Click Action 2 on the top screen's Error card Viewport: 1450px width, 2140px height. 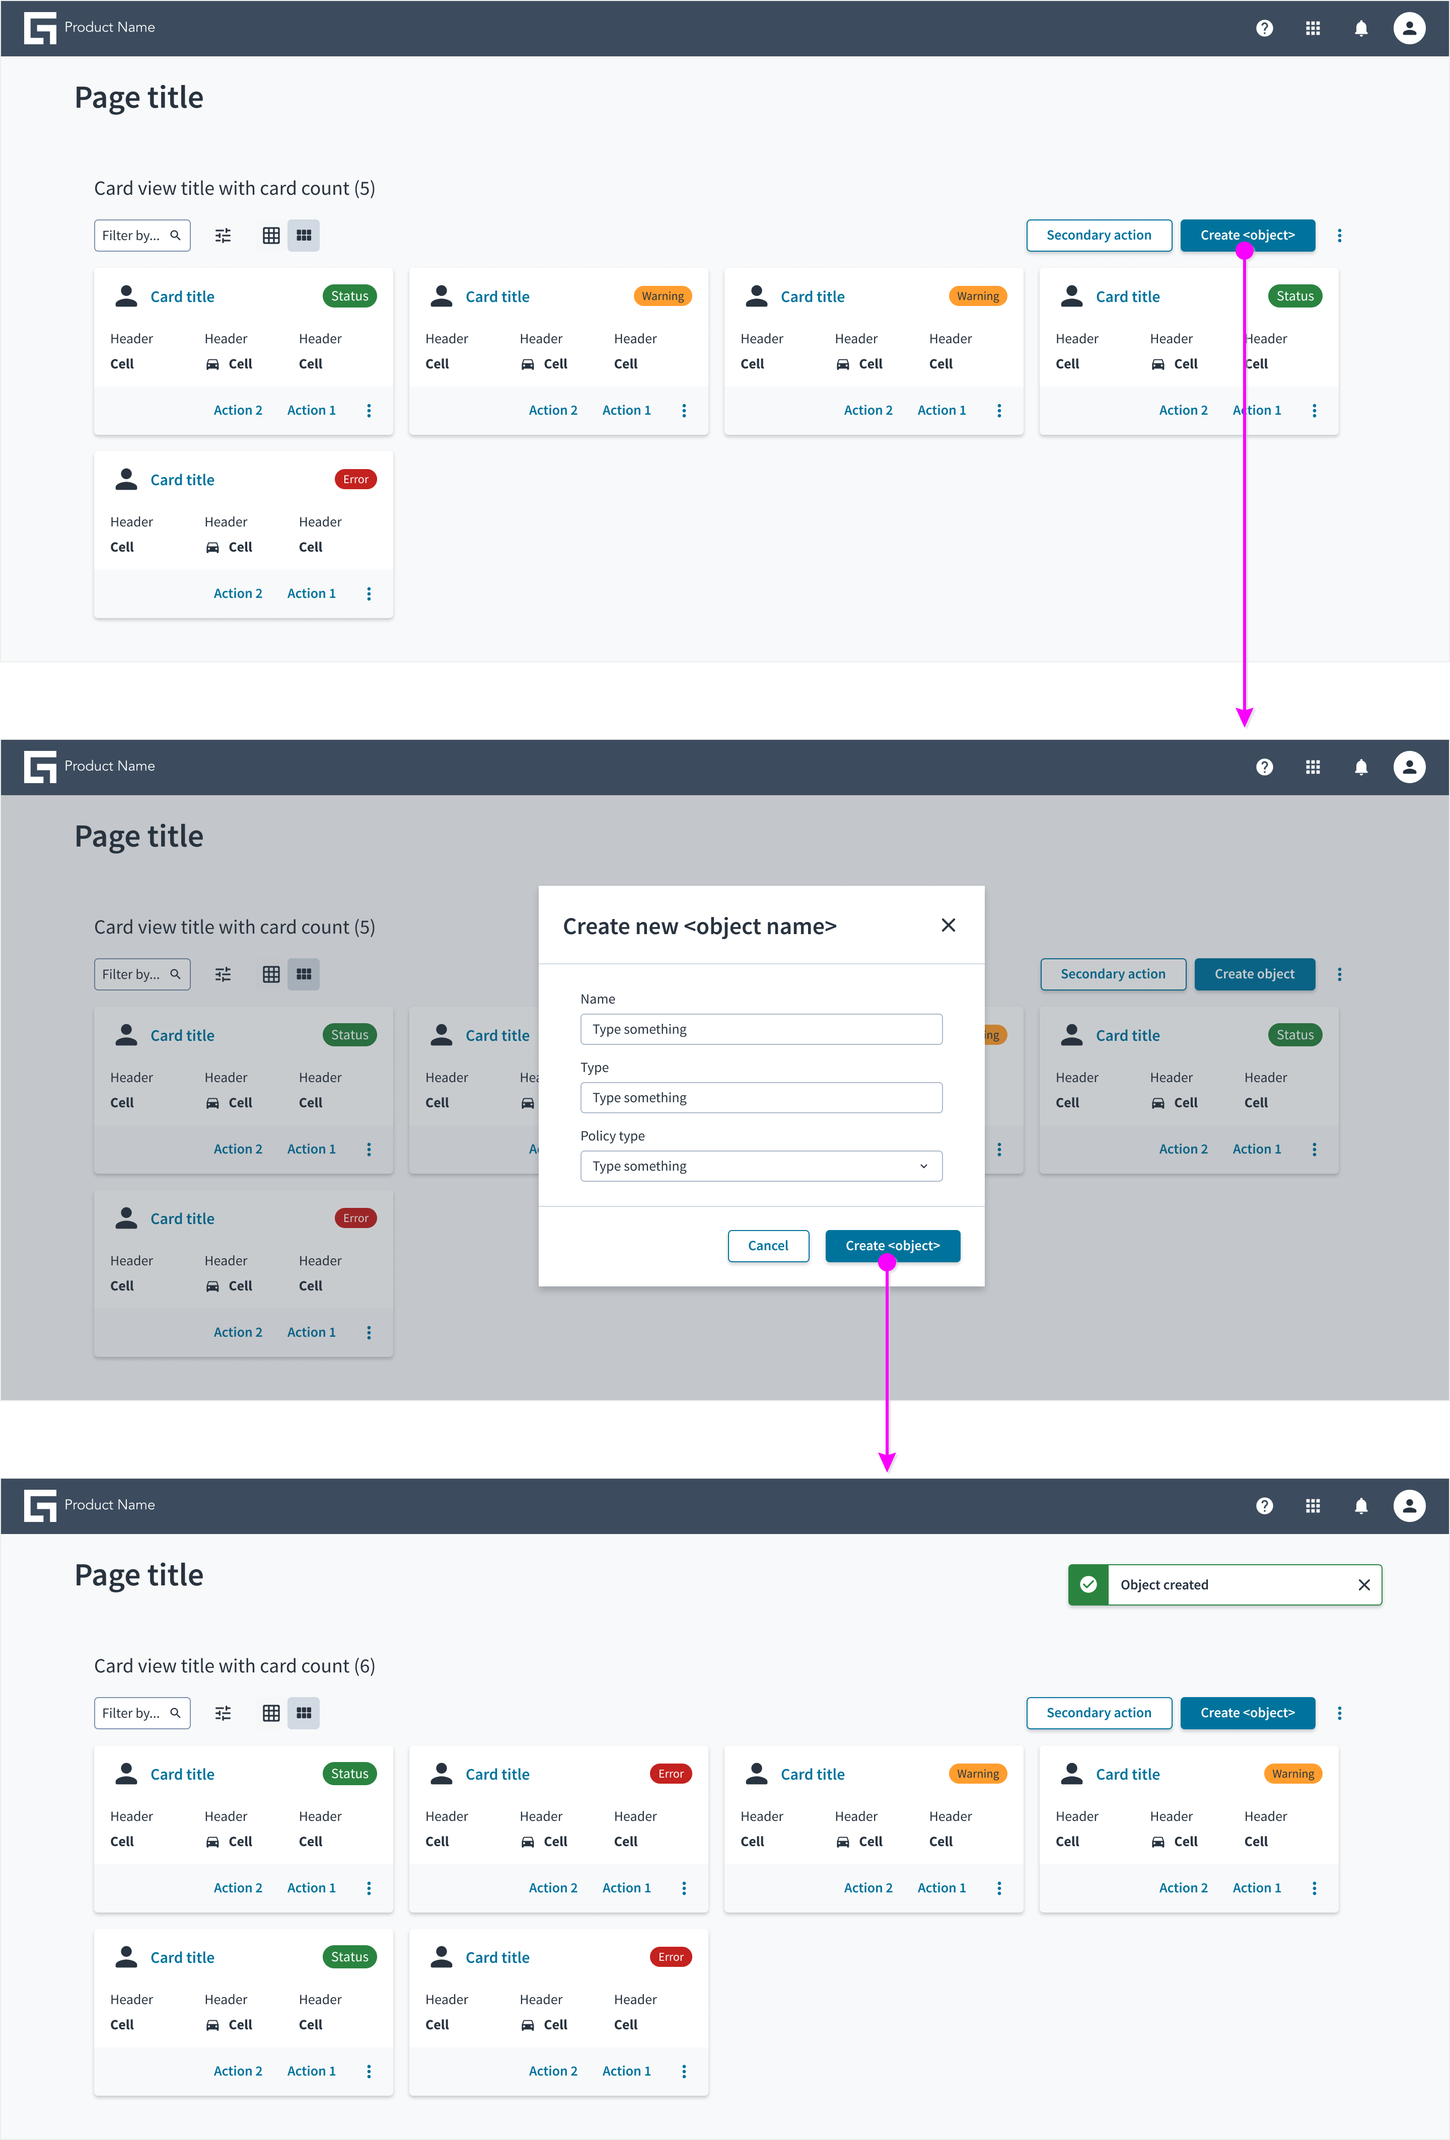coord(238,594)
